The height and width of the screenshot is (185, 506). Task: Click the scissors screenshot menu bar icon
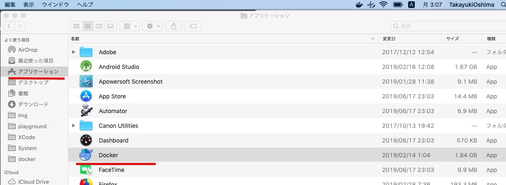pyautogui.click(x=371, y=5)
